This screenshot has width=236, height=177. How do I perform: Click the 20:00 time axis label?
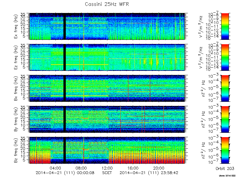159,168
